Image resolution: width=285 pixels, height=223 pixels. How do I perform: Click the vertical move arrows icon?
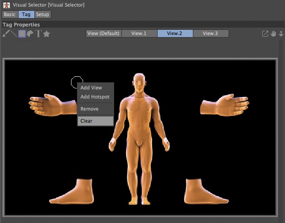pyautogui.click(x=281, y=34)
